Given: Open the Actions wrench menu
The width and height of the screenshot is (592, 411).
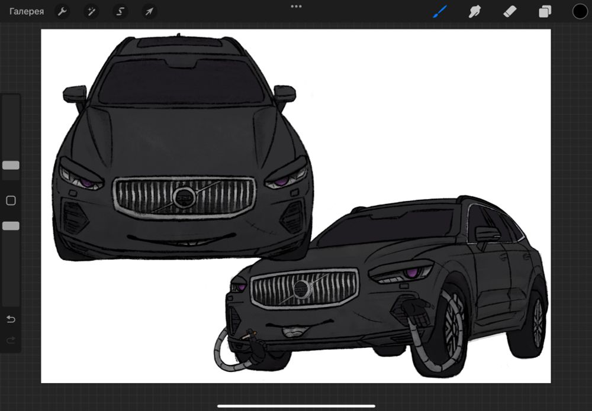Looking at the screenshot, I should tap(62, 12).
